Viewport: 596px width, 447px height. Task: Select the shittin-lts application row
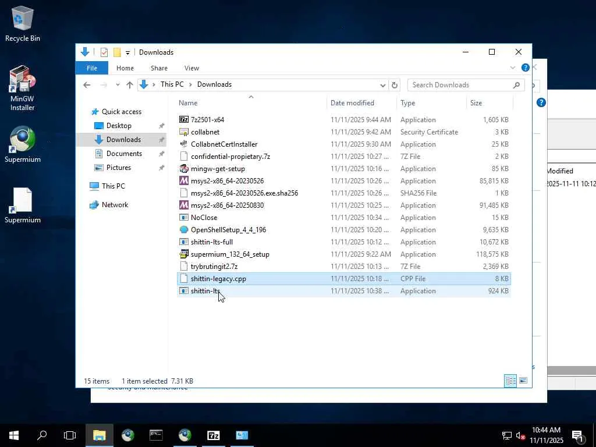pyautogui.click(x=344, y=291)
